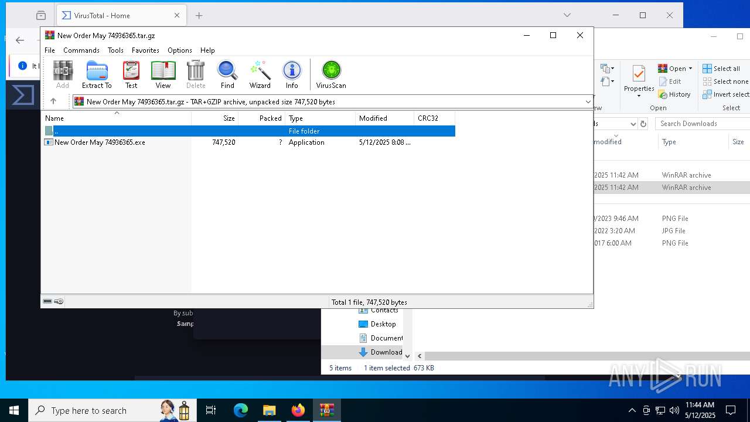Open File Explorer from taskbar
This screenshot has height=422, width=750.
click(x=270, y=410)
